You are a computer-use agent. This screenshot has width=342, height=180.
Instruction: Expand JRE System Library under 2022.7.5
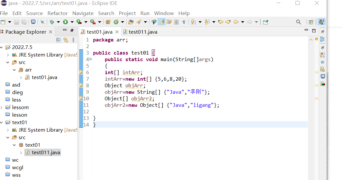point(8,55)
